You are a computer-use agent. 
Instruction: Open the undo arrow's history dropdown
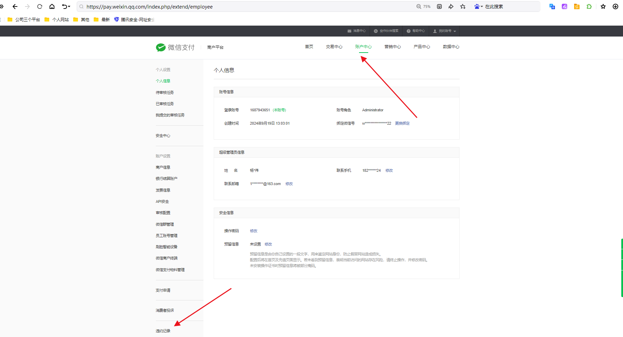click(69, 6)
